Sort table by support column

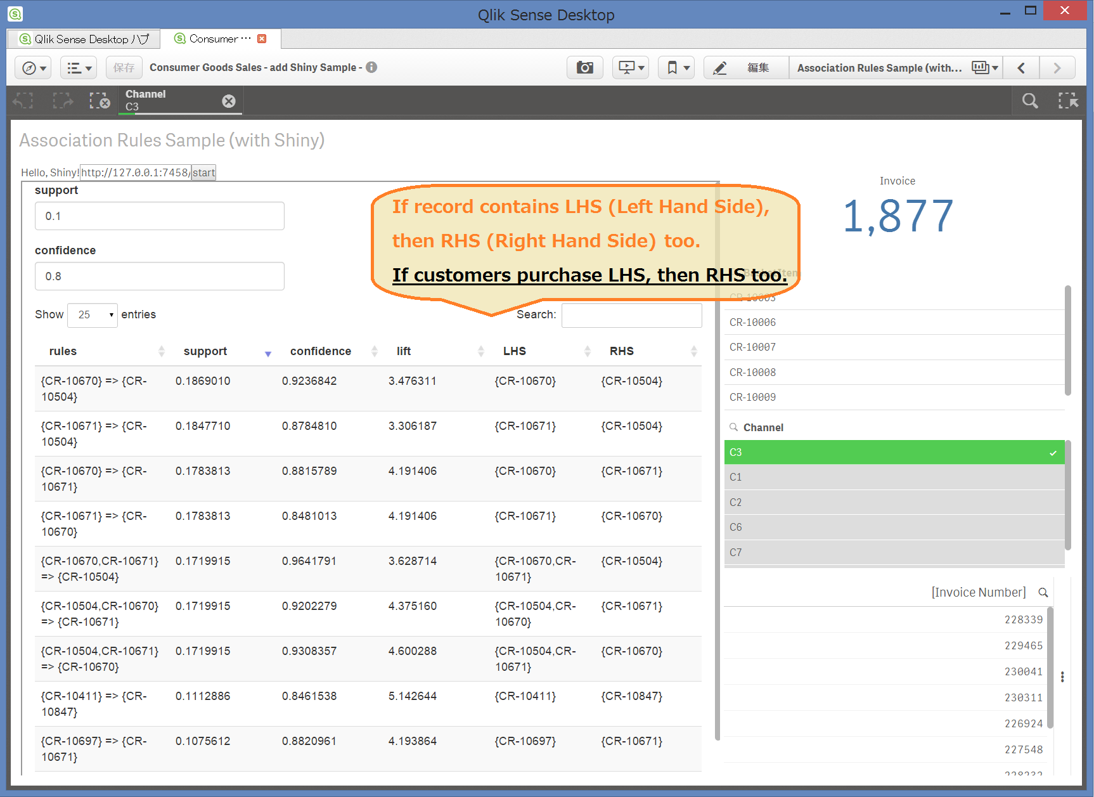224,351
